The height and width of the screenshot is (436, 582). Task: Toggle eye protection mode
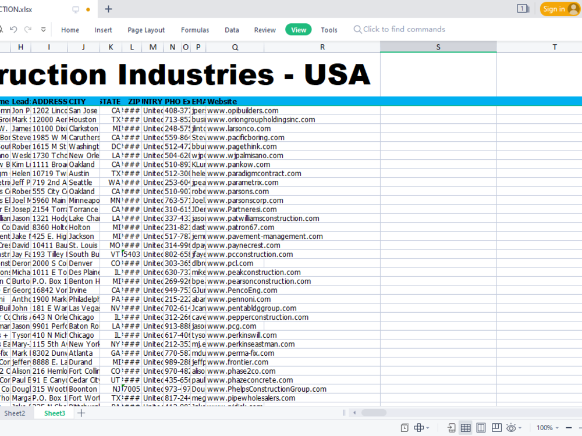pyautogui.click(x=511, y=428)
